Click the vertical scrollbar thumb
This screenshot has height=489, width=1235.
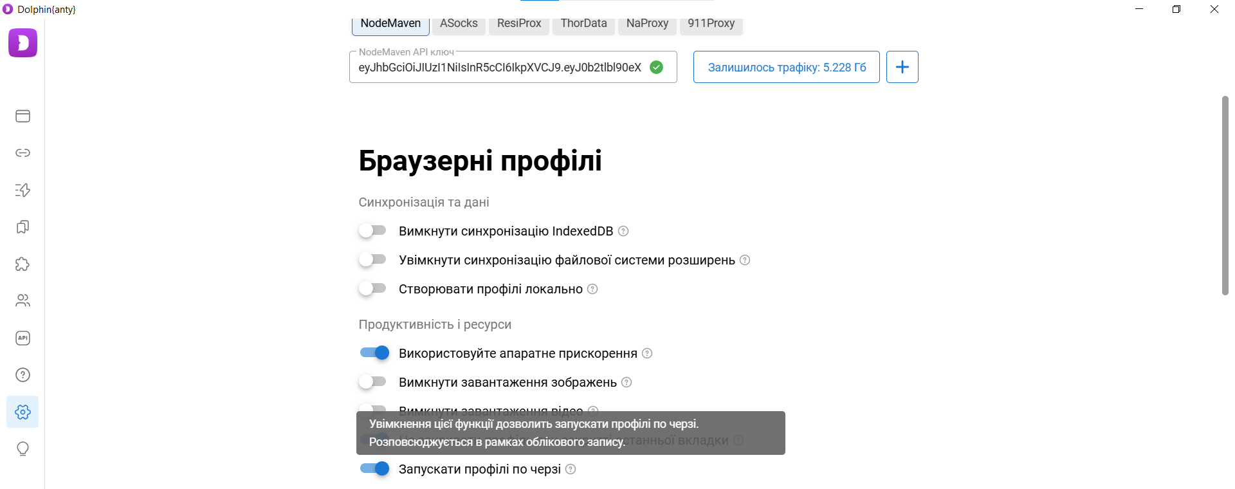[1225, 196]
